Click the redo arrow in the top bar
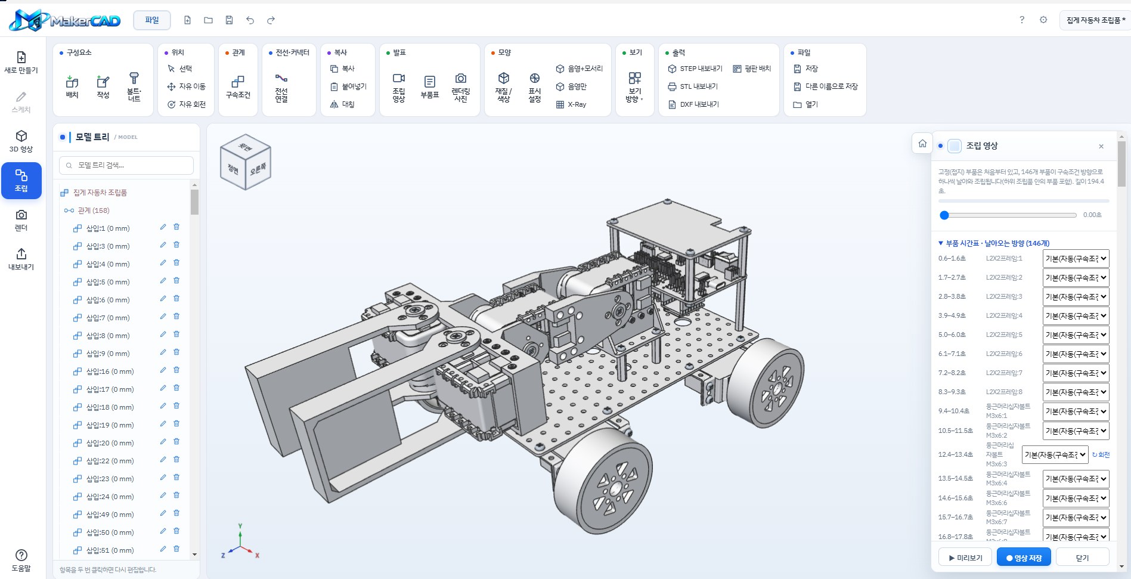 click(271, 20)
